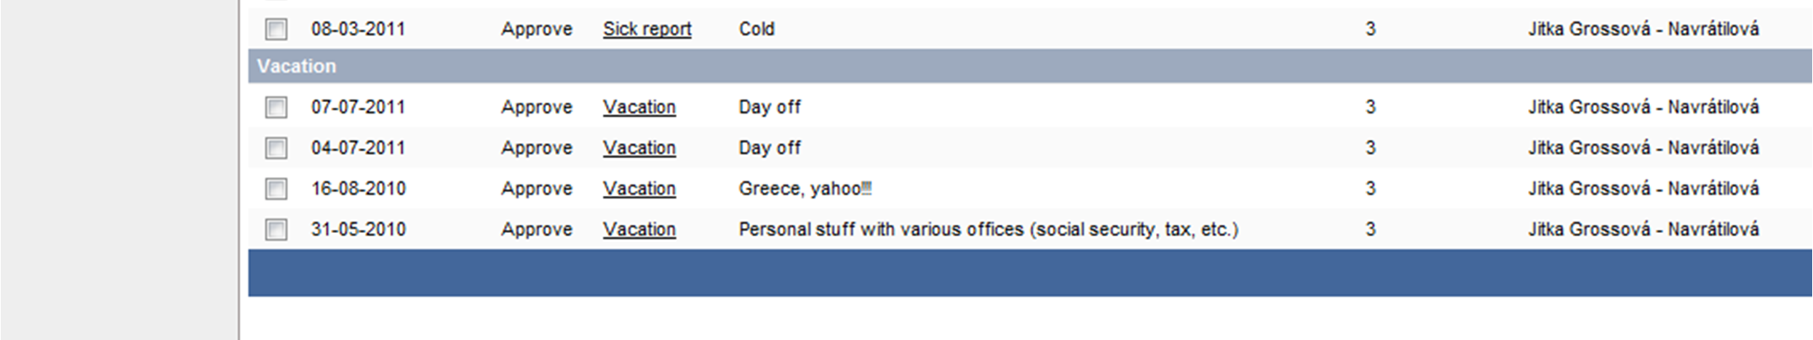Click the 'Day off' text for 04-07-2011
Viewport: 1813px width, 340px height.
[770, 148]
